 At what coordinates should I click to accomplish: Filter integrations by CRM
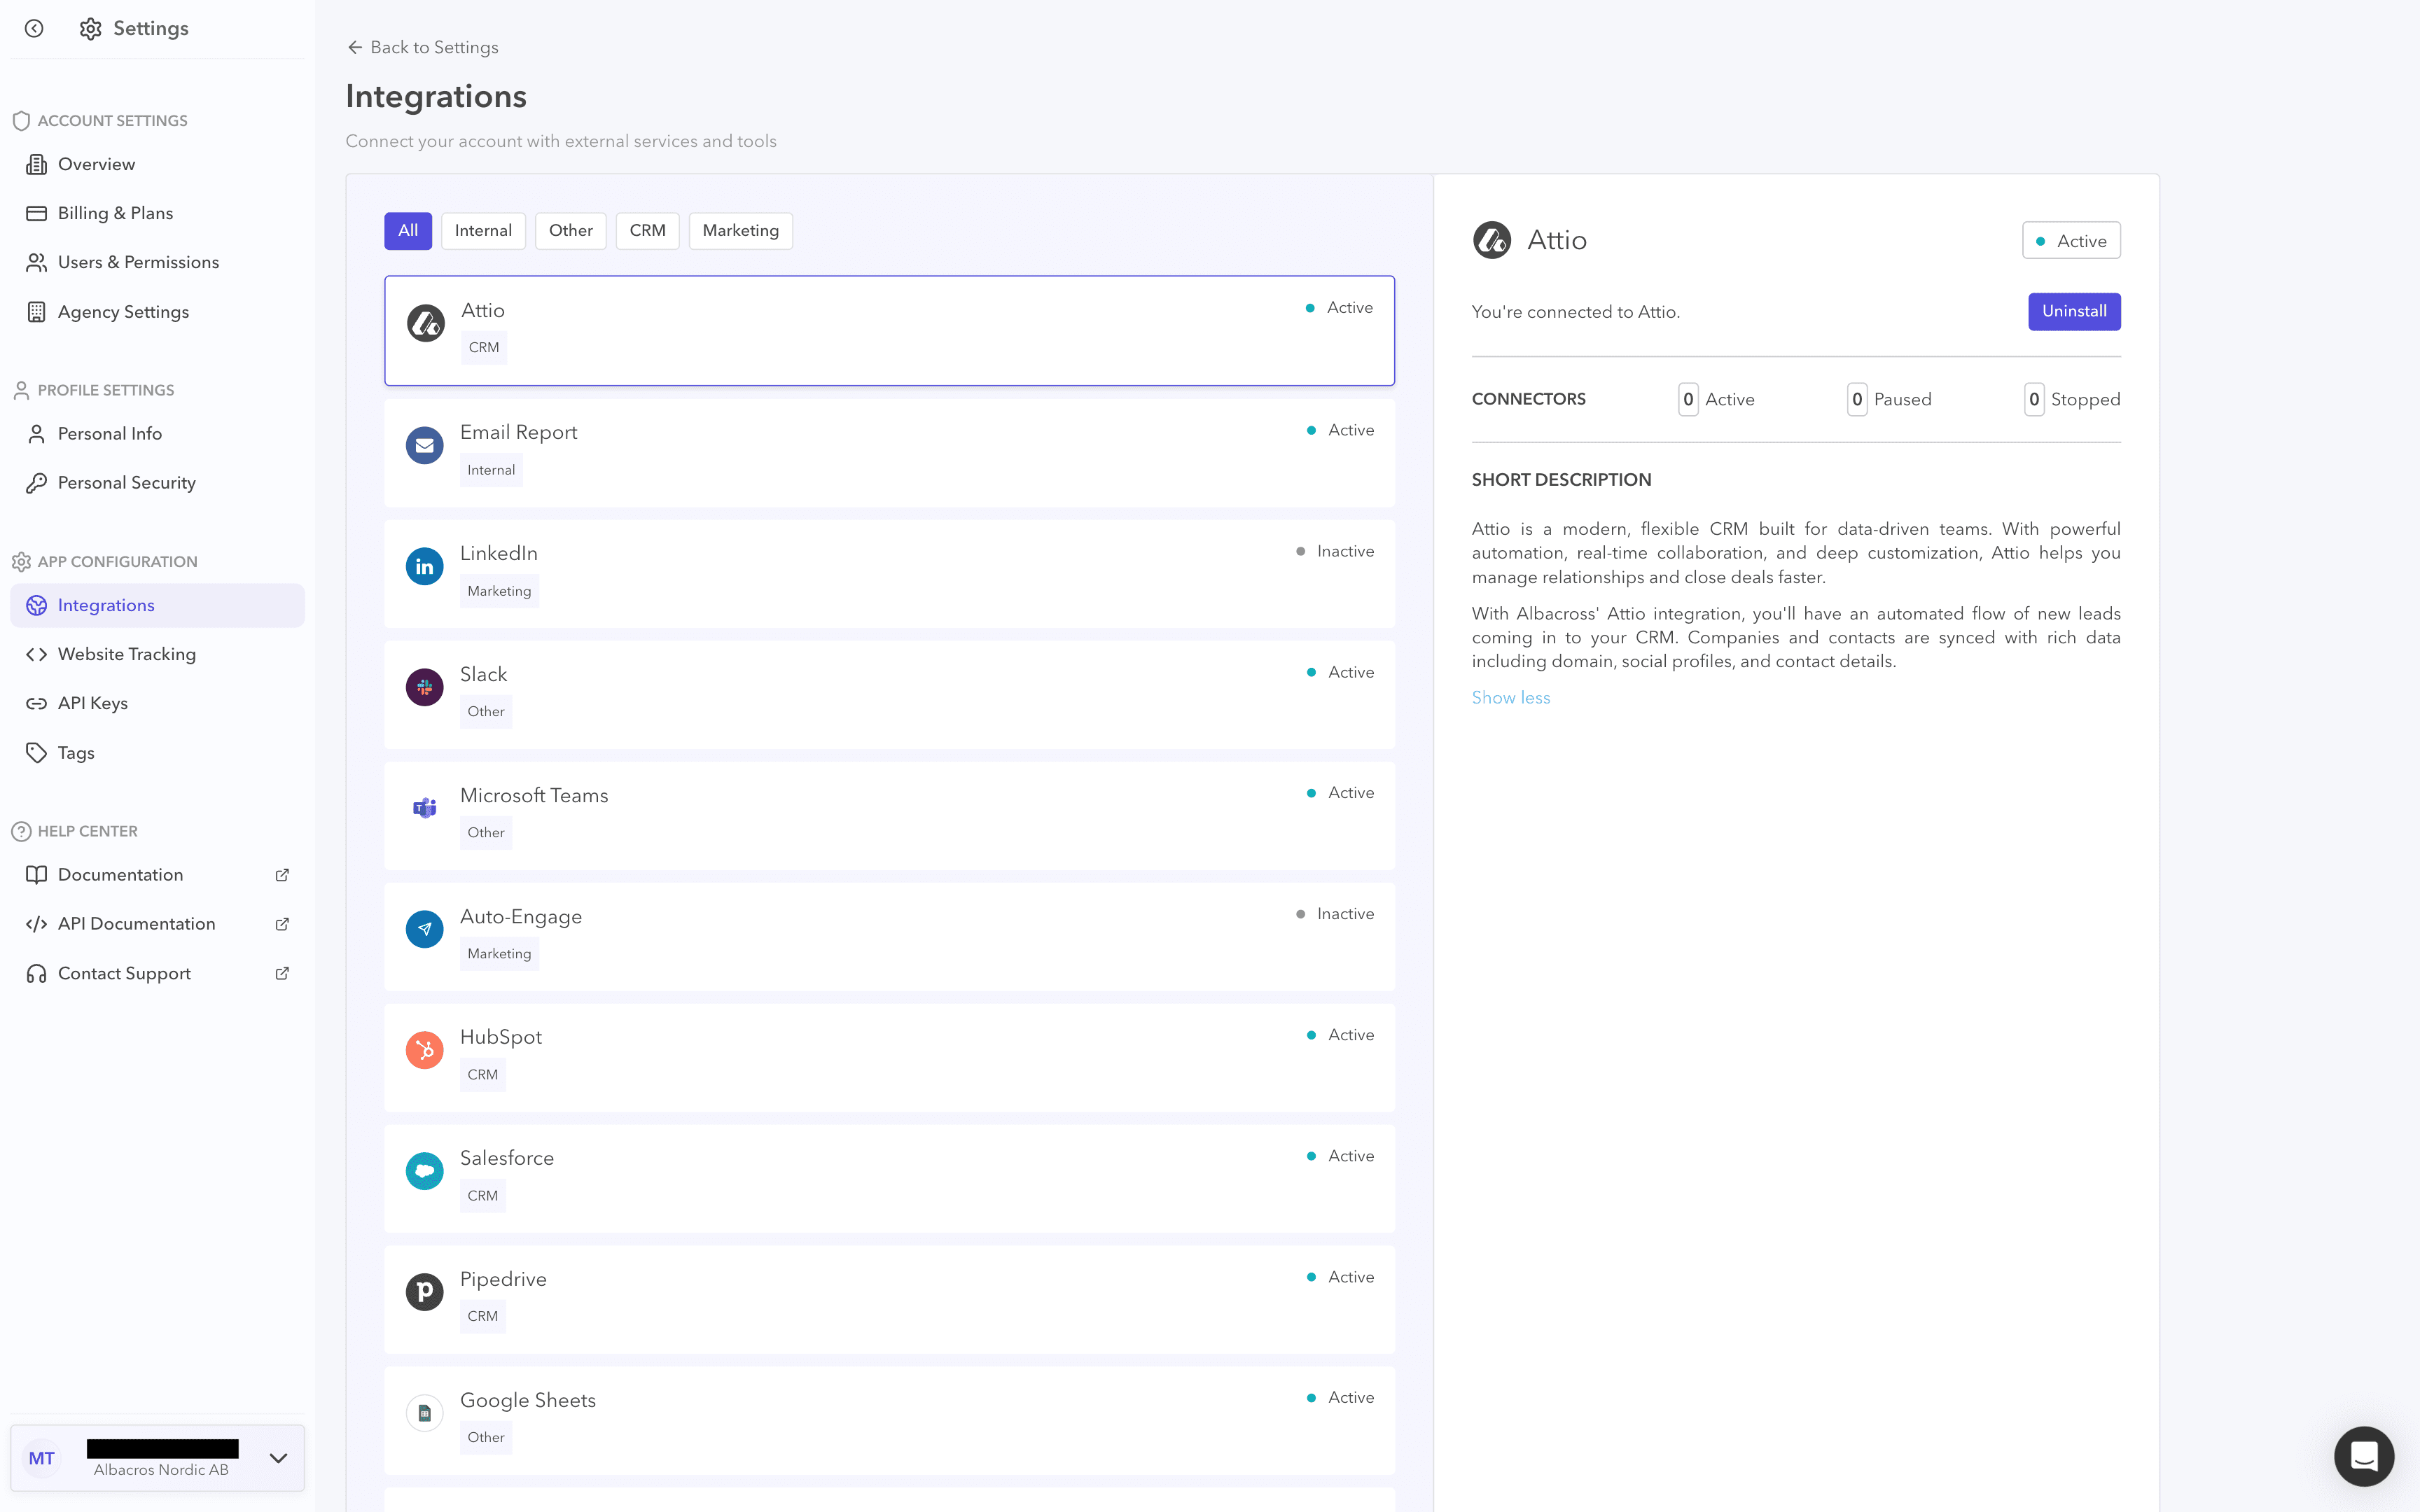click(x=648, y=231)
